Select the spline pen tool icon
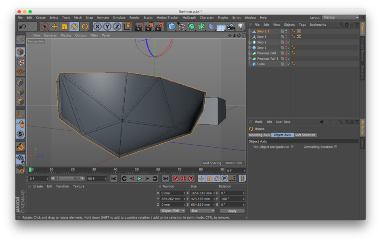 (182, 27)
